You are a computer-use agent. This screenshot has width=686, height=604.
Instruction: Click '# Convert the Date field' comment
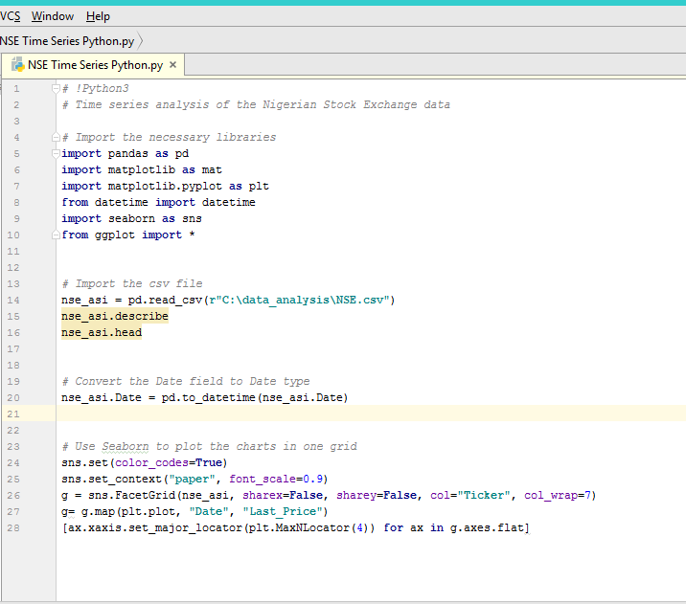186,382
